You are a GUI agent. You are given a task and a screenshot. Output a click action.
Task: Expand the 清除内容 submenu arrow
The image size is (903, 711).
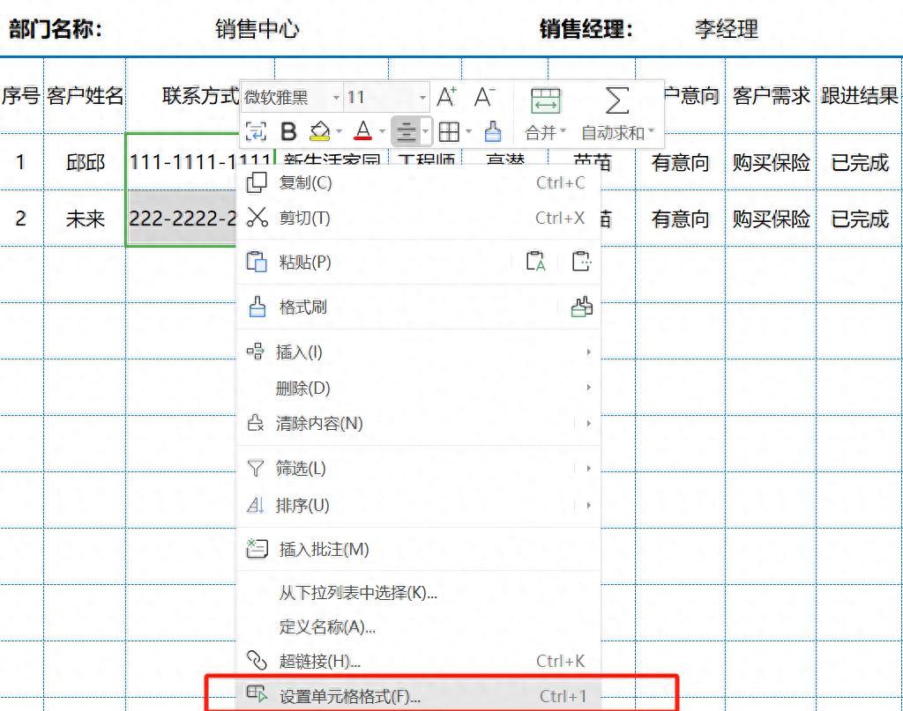(x=588, y=424)
